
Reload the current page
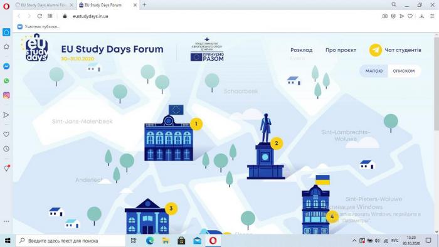40,16
